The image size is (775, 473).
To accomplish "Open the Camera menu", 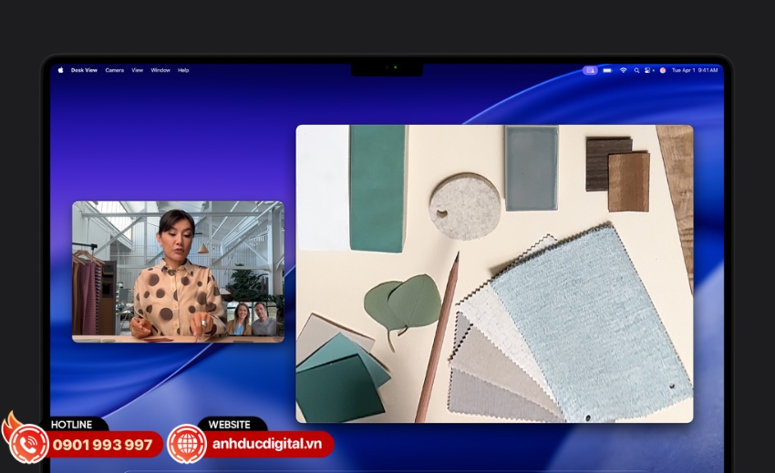I will tap(114, 70).
